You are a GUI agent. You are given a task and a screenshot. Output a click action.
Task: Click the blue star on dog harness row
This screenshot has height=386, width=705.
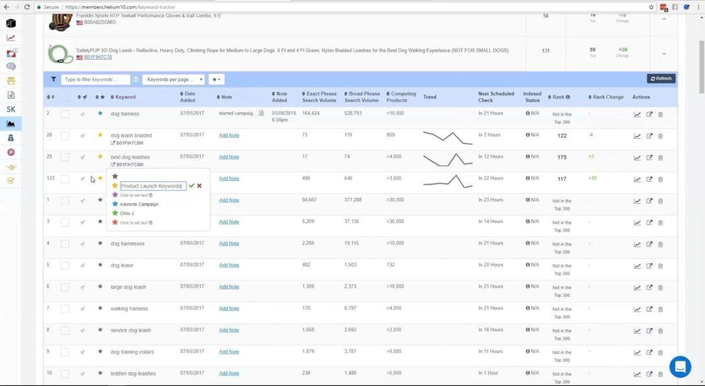click(100, 114)
